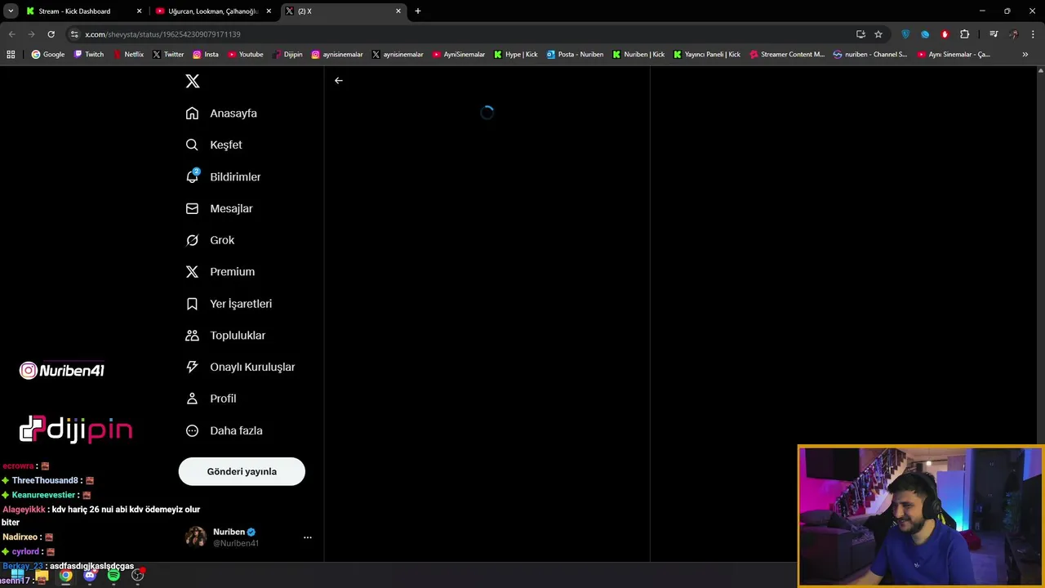Screen dimensions: 1045x588
Task: Expand Daha fazla menu
Action: [x=224, y=430]
